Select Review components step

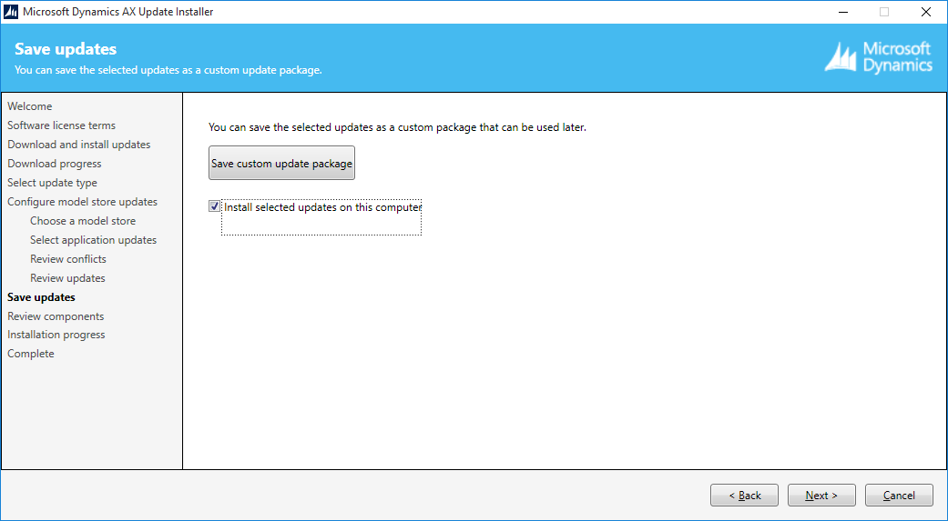click(56, 316)
